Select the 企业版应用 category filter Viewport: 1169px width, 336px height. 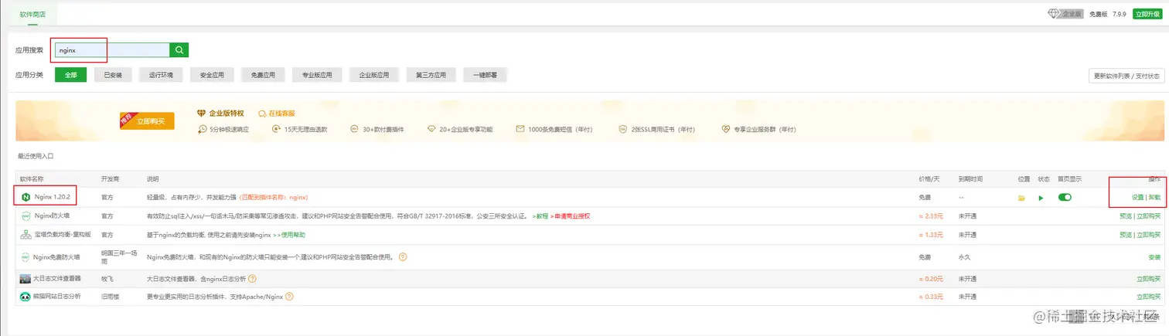(x=374, y=75)
